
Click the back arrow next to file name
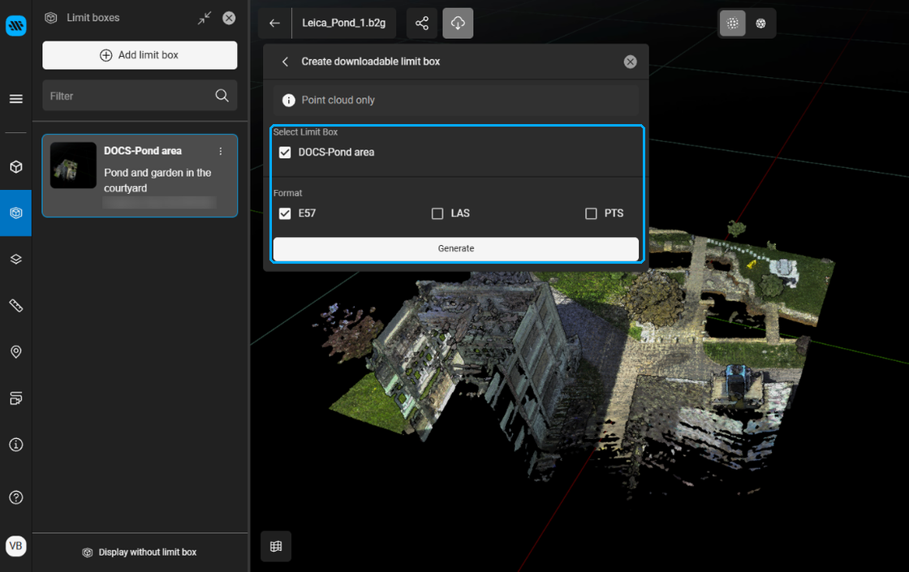pos(275,24)
